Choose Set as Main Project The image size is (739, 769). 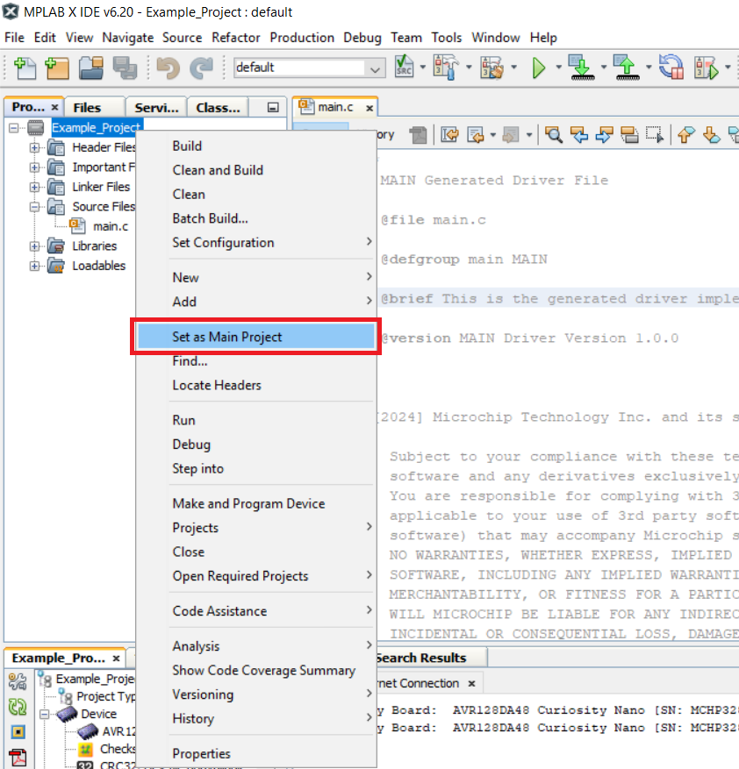click(x=255, y=337)
